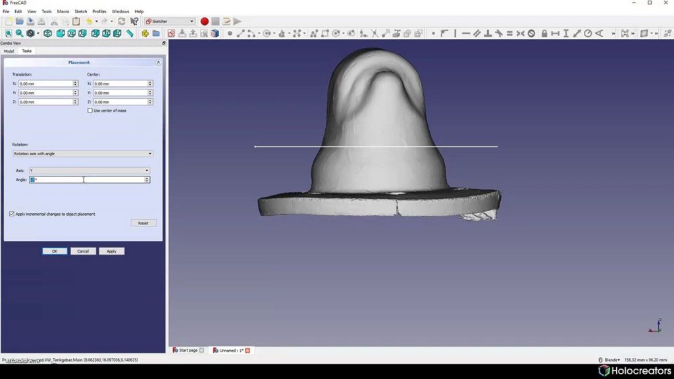The height and width of the screenshot is (379, 674).
Task: Open the Sketch menu
Action: [x=80, y=12]
